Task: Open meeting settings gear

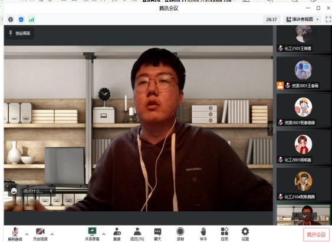Action: pos(245,234)
